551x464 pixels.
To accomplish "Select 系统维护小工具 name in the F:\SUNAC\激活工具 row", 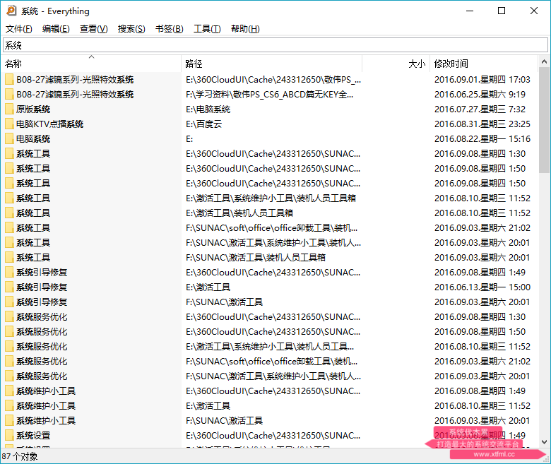I will 46,420.
